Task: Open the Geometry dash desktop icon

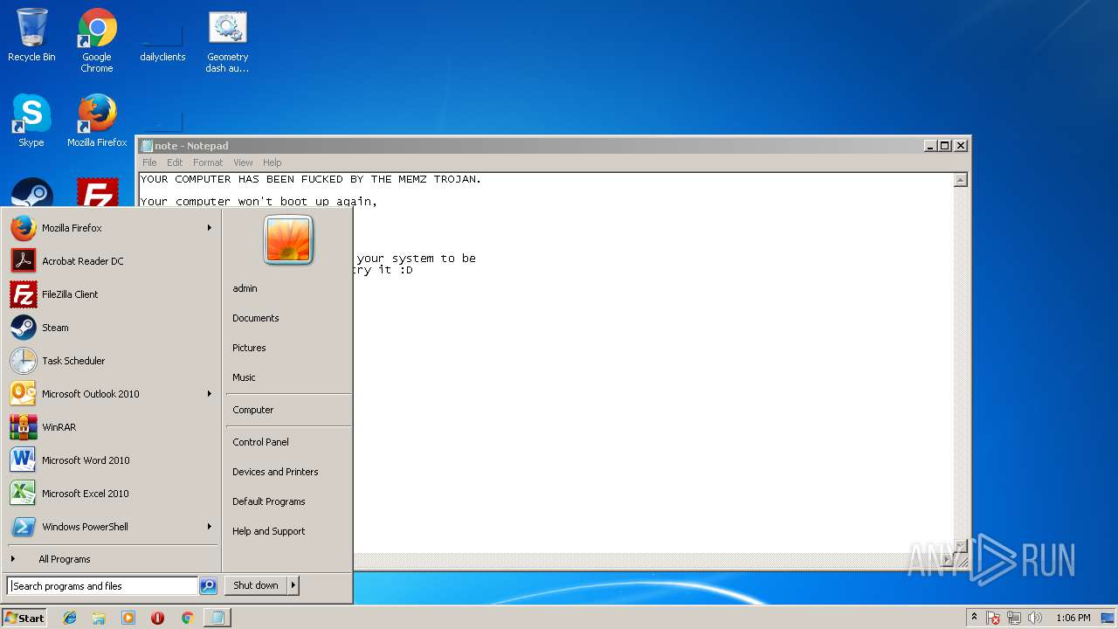Action: coord(227,40)
